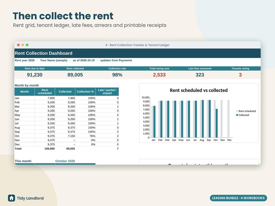Screen dimensions: 275x206
Task: Click the total scheduled value 109,980
Action: pyautogui.click(x=50, y=149)
